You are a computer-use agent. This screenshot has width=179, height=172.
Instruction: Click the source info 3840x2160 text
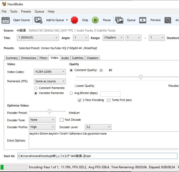click(72, 30)
